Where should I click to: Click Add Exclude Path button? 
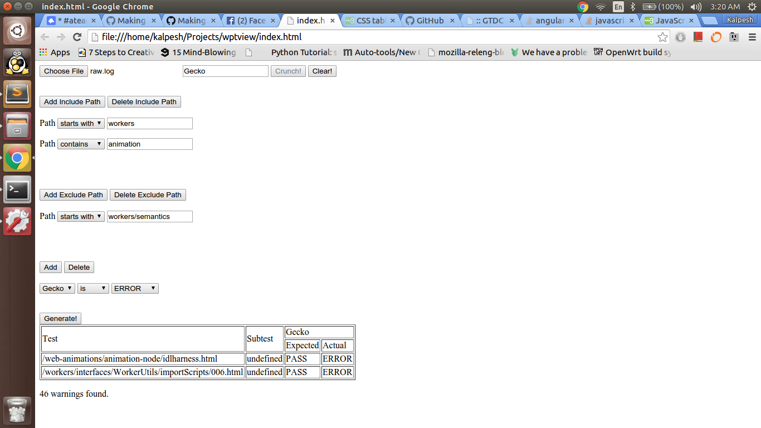74,194
